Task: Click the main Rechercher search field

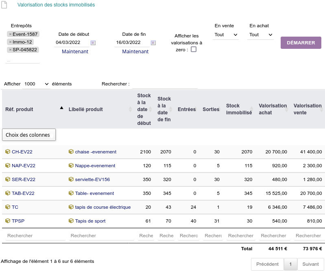Action: tap(164, 84)
